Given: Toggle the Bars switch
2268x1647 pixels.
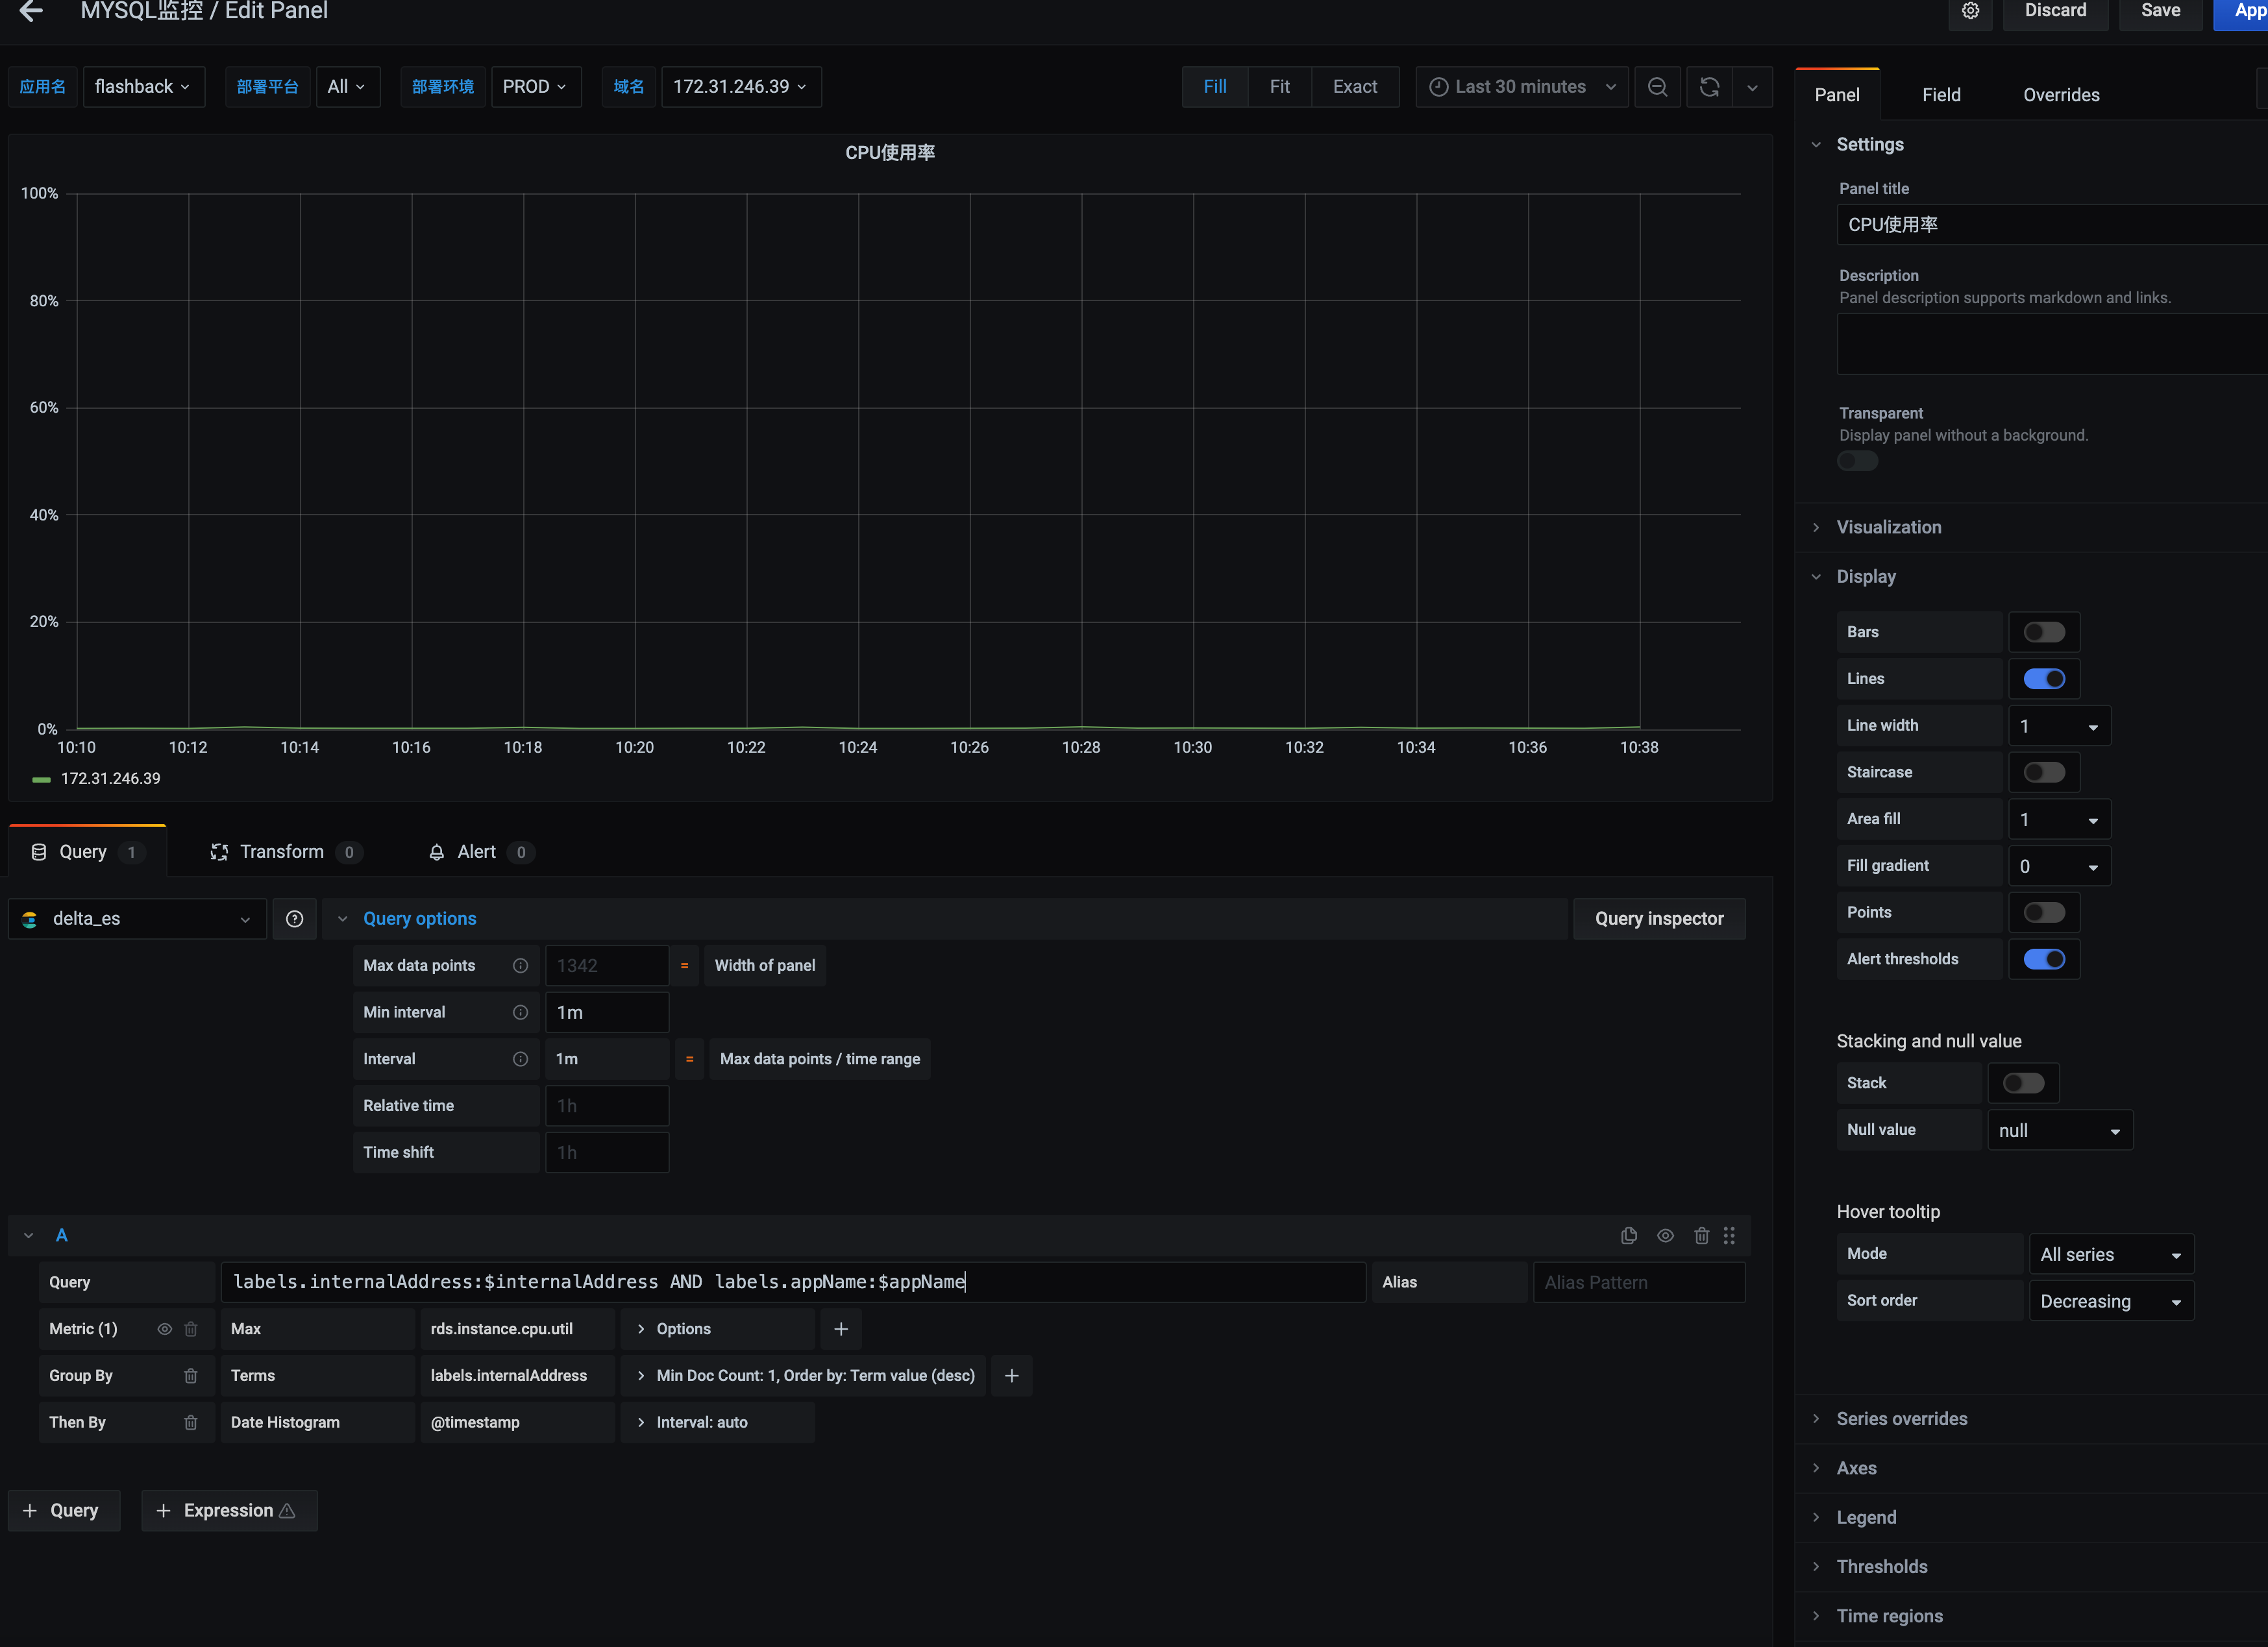Looking at the screenshot, I should click(2044, 632).
